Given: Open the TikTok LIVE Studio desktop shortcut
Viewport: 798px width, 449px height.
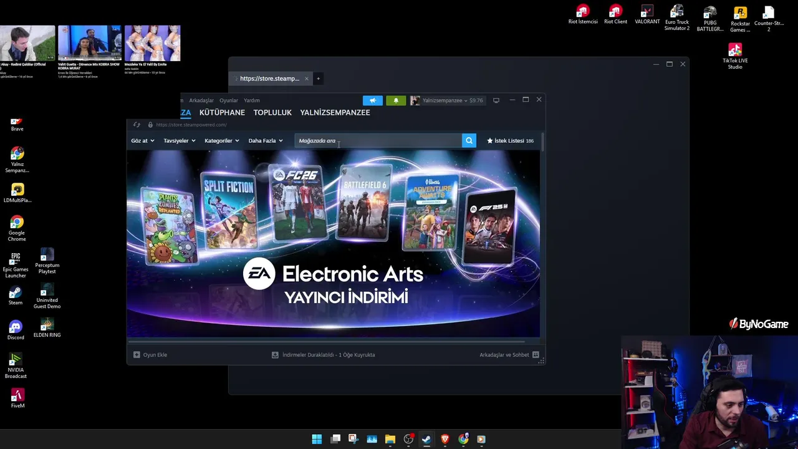Looking at the screenshot, I should 735,56.
